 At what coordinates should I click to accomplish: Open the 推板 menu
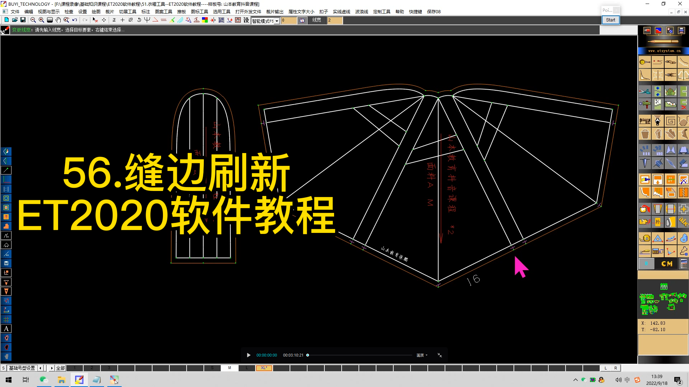click(x=181, y=12)
